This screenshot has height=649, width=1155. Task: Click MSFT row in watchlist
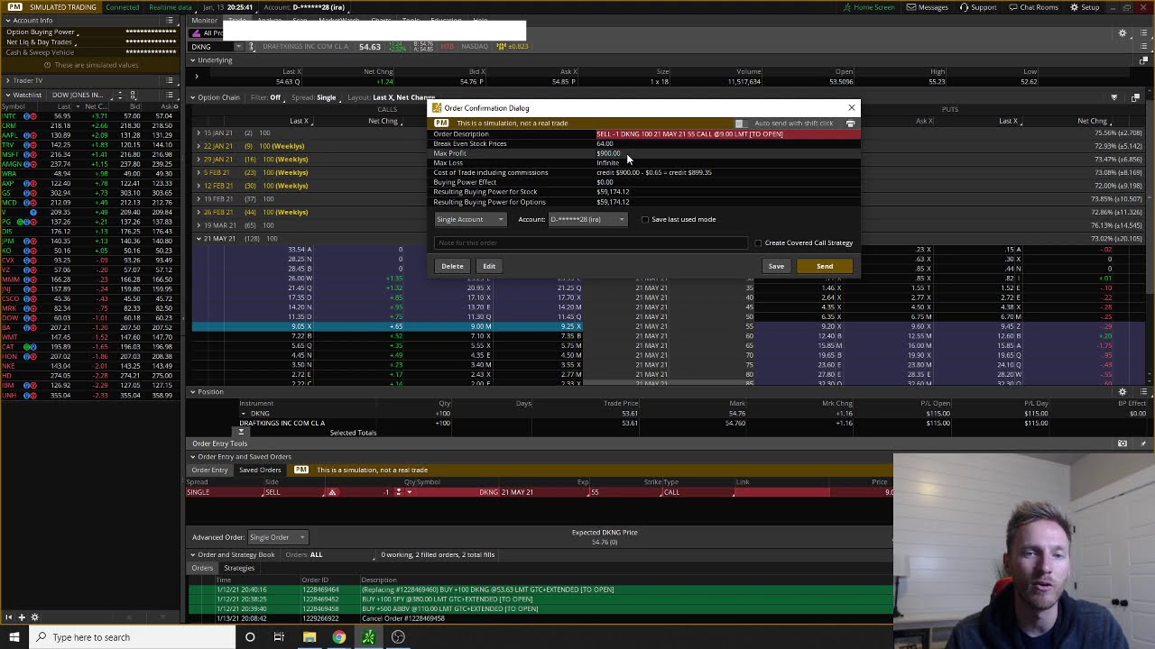pyautogui.click(x=90, y=154)
